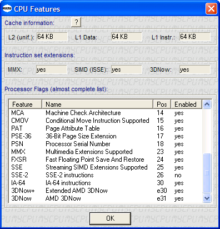Image resolution: width=220 pixels, height=229 pixels.
Task: Click position value '14' in list
Action: pyautogui.click(x=160, y=113)
